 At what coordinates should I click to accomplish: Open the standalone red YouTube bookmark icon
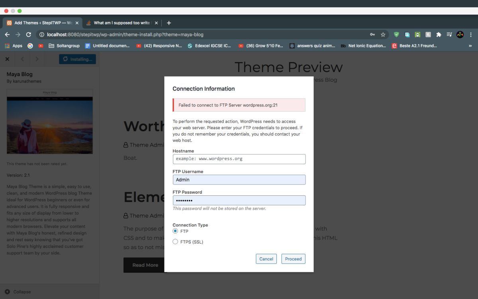click(x=41, y=46)
